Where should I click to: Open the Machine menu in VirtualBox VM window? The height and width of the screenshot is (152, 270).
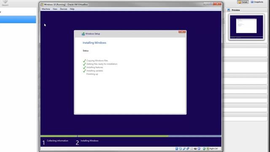point(46,9)
